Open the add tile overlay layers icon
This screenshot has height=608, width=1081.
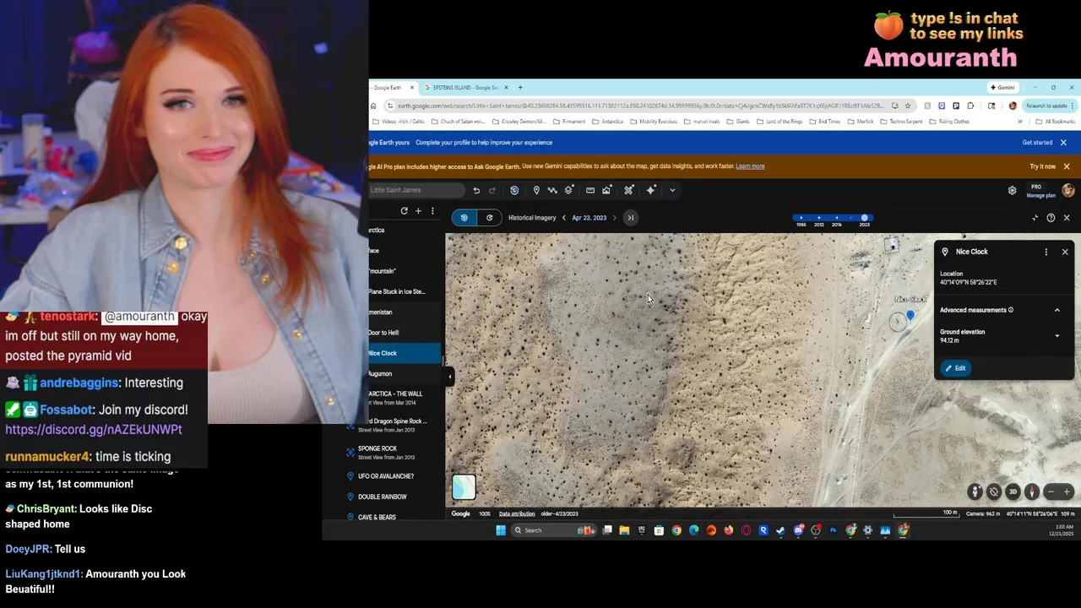(x=569, y=190)
